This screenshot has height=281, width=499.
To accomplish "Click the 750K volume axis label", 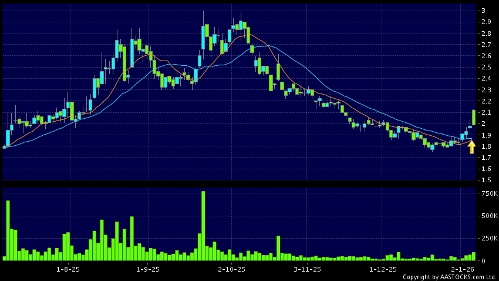I will point(488,193).
